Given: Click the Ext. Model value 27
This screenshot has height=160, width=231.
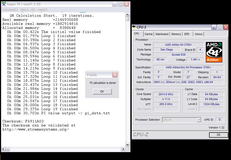Looking at the screenshot, I should click(x=188, y=77).
